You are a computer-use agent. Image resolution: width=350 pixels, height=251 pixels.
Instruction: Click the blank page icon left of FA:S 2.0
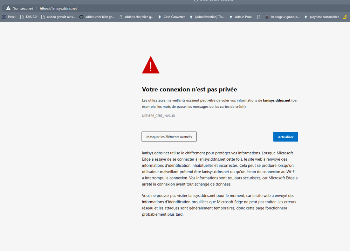click(22, 16)
